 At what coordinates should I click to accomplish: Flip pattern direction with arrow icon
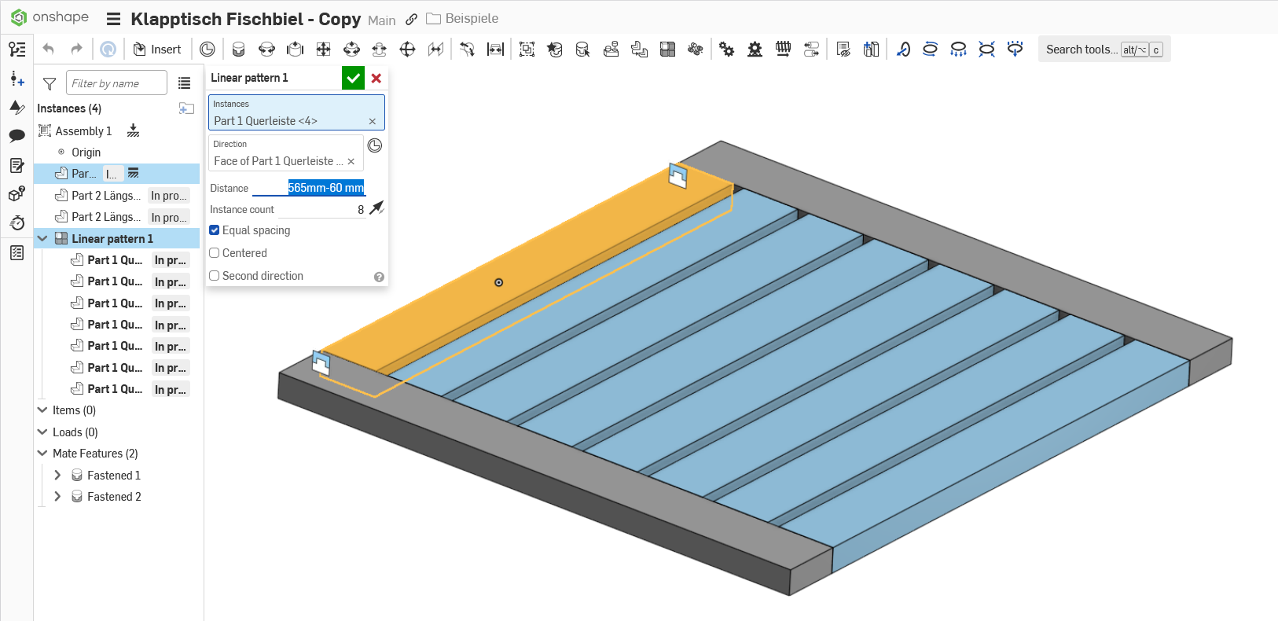click(377, 208)
